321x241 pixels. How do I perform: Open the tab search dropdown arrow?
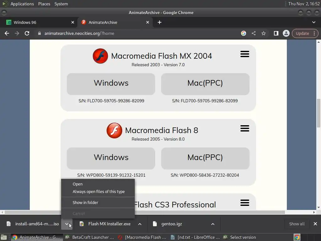coord(313,22)
